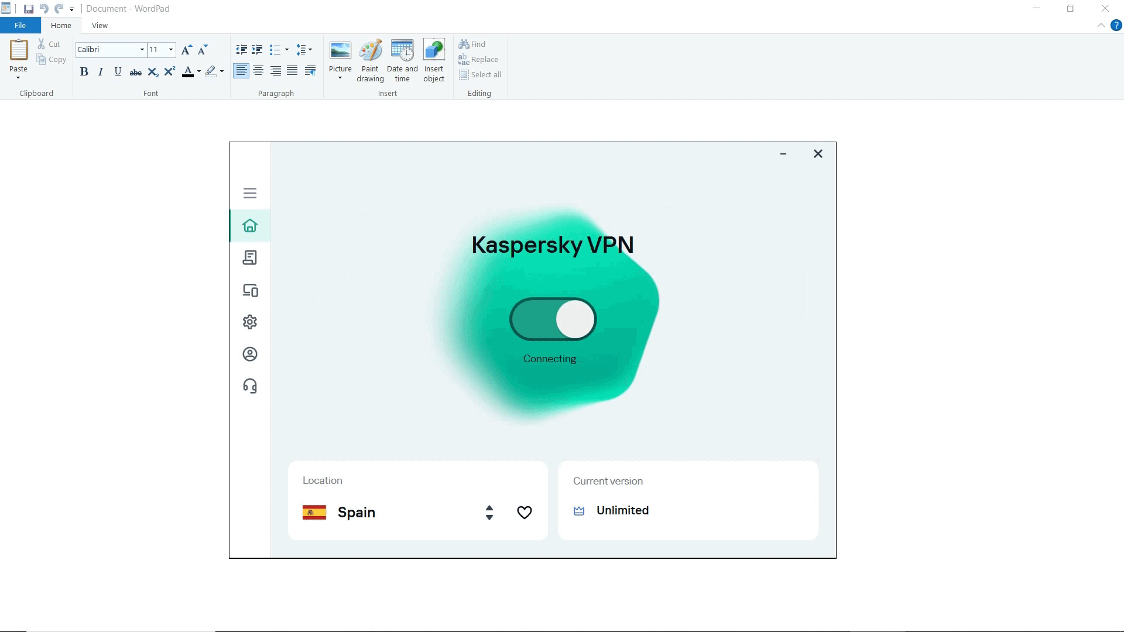The height and width of the screenshot is (632, 1124).
Task: Open the text color swatch button
Action: point(187,71)
